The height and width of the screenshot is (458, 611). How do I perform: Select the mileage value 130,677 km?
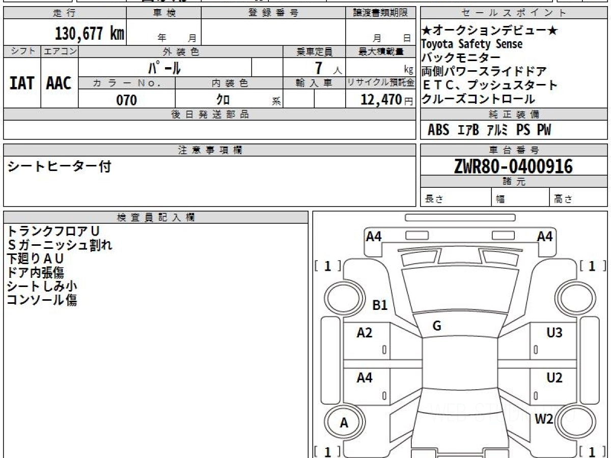90,34
